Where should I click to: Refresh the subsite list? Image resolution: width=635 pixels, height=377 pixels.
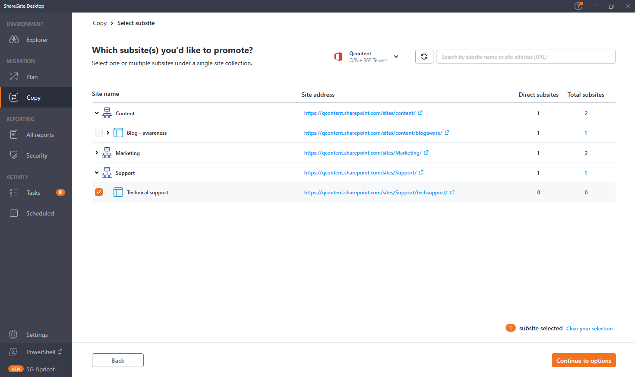tap(424, 57)
